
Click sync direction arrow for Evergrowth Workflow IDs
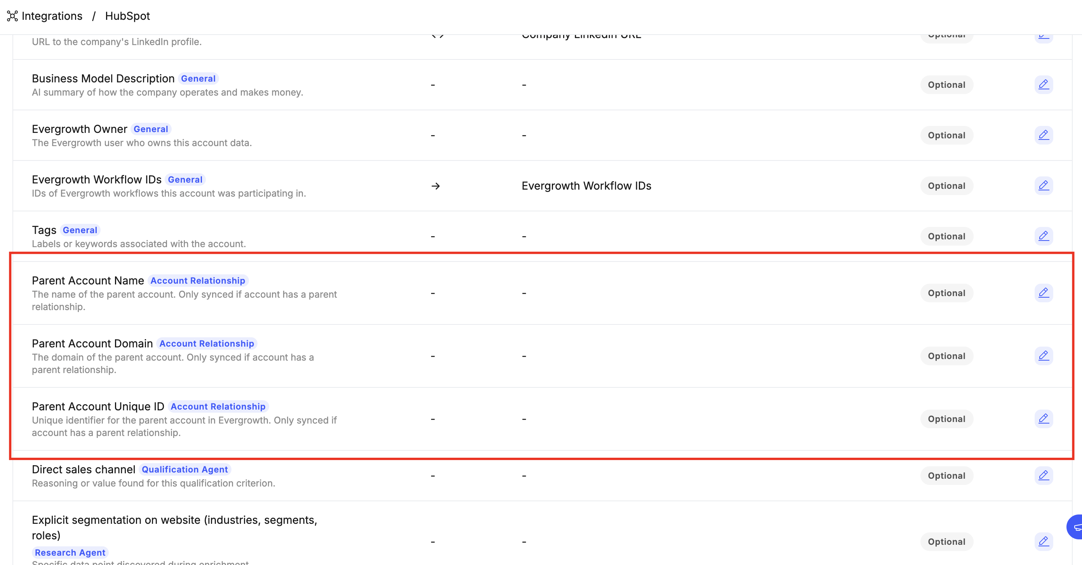click(x=436, y=186)
